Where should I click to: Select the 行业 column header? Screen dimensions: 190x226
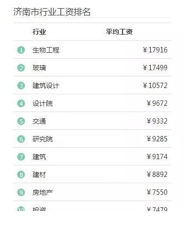39,32
